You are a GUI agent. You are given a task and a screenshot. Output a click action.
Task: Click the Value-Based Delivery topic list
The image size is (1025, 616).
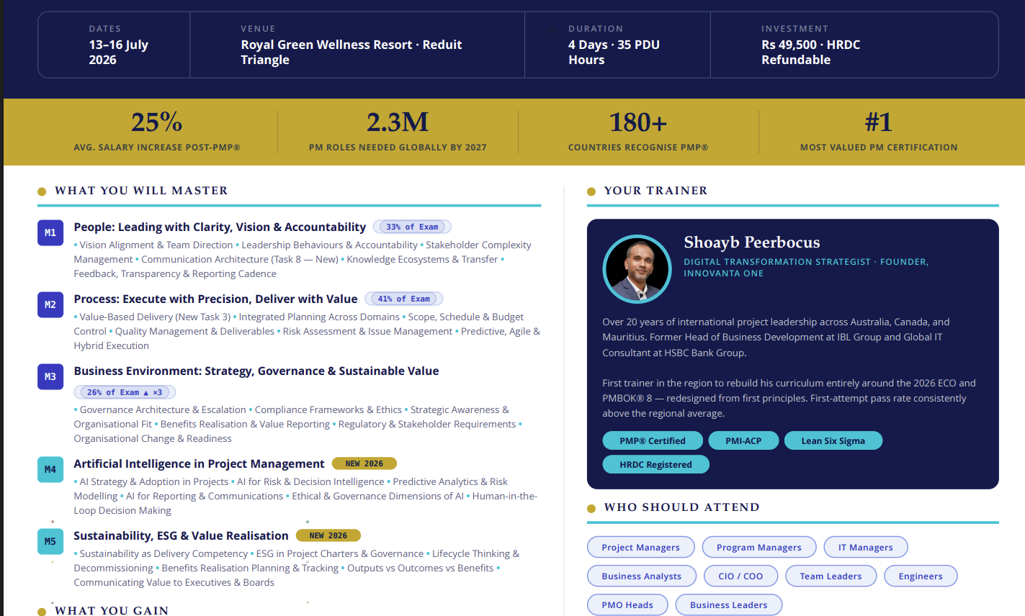[307, 331]
